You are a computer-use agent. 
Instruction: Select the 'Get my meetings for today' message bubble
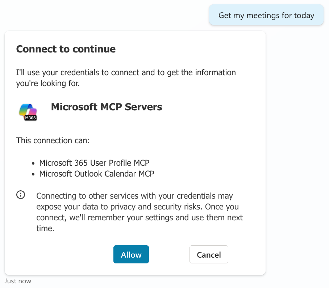(266, 15)
